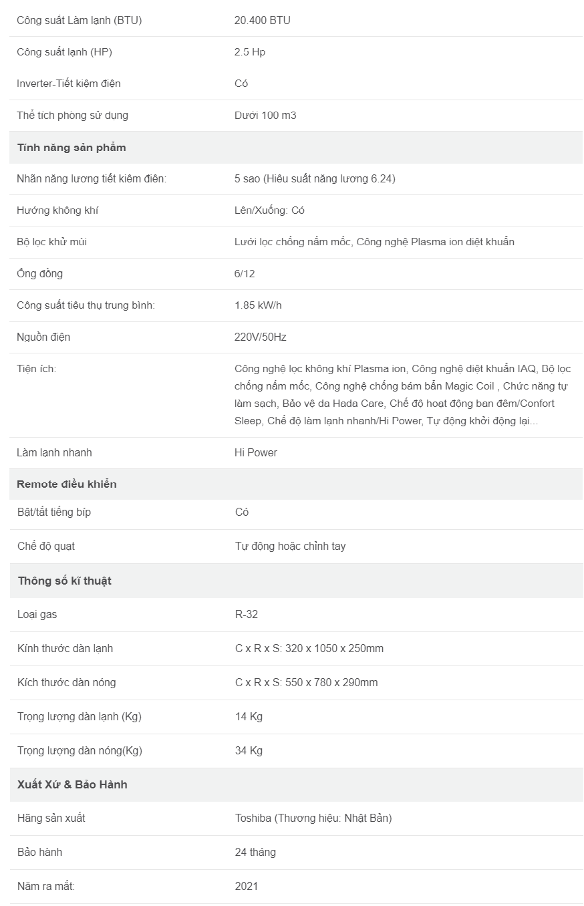Click the truncated "Tiện ích" features paragraph
This screenshot has width=584, height=906.
click(402, 395)
